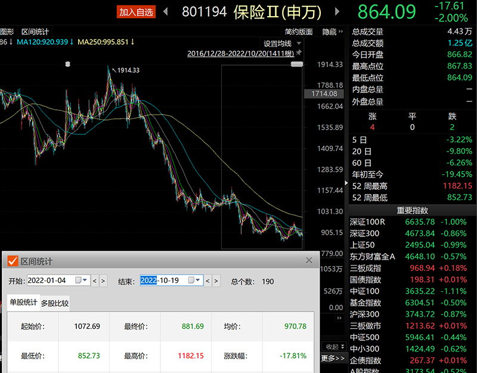The height and width of the screenshot is (373, 477).
Task: Select the 沪深300 index row
Action: click(x=413, y=315)
